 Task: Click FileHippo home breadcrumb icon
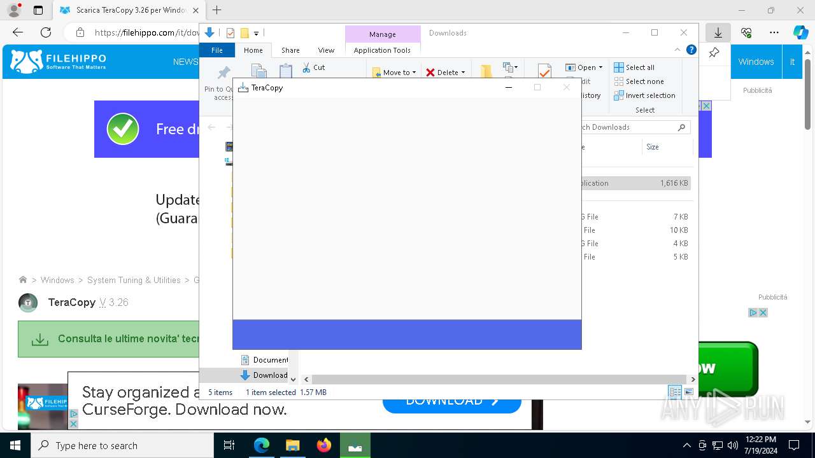pos(23,280)
